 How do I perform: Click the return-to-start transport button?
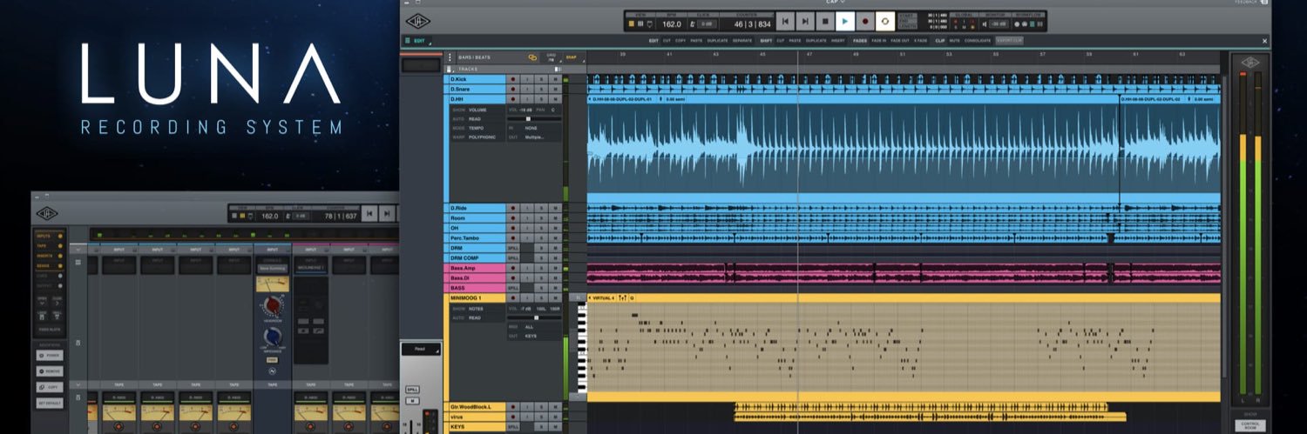tap(784, 21)
